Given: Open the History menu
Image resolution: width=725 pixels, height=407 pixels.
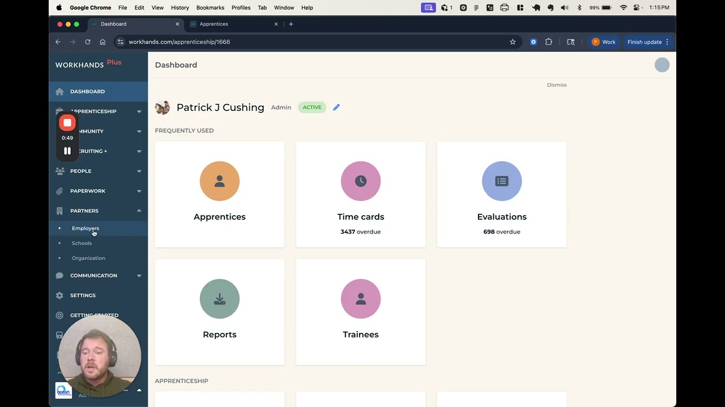Looking at the screenshot, I should coord(180,8).
